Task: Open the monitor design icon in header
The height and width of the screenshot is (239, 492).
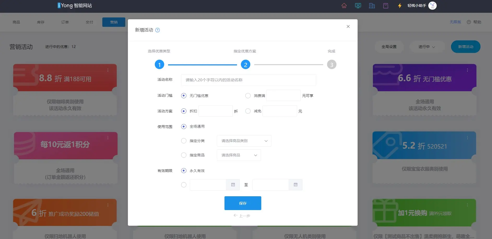Action: click(358, 6)
